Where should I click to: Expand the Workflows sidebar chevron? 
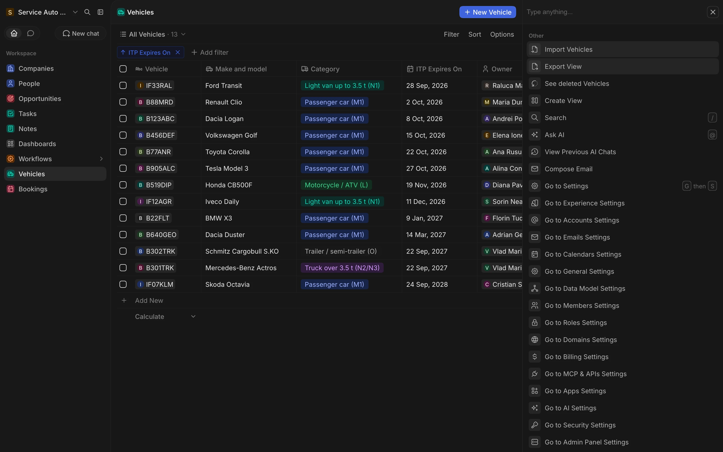(101, 159)
